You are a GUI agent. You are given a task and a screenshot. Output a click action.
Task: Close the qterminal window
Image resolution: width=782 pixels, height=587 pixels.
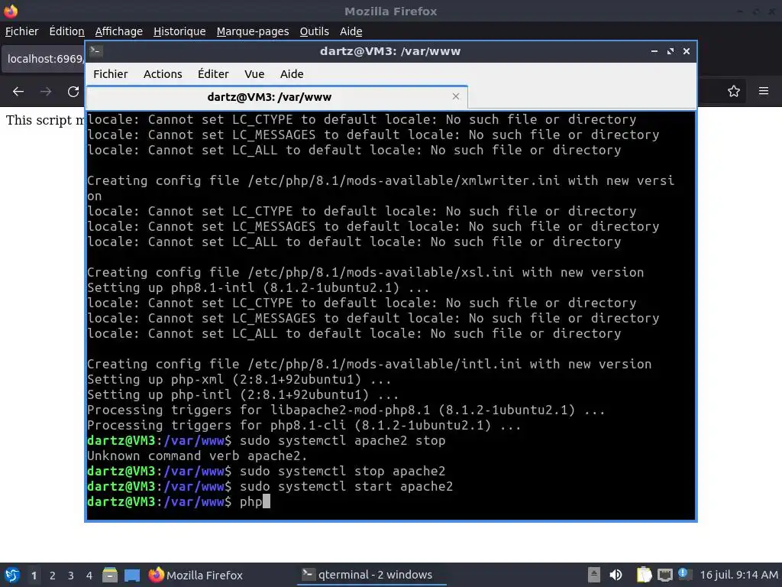[x=687, y=51]
